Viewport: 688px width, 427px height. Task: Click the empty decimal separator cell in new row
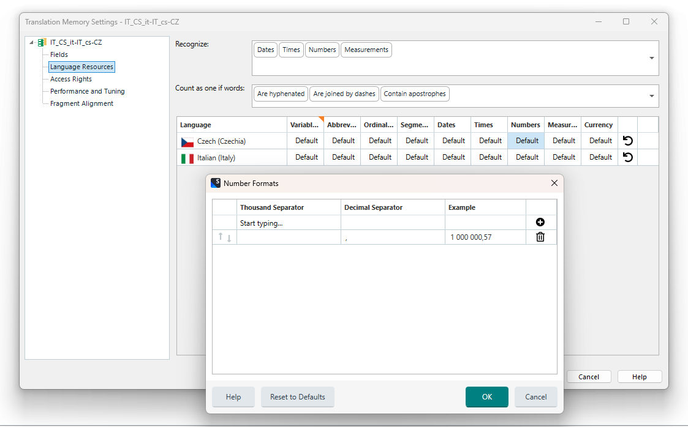393,223
